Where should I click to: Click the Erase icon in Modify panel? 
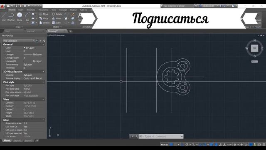pyautogui.click(x=73, y=14)
